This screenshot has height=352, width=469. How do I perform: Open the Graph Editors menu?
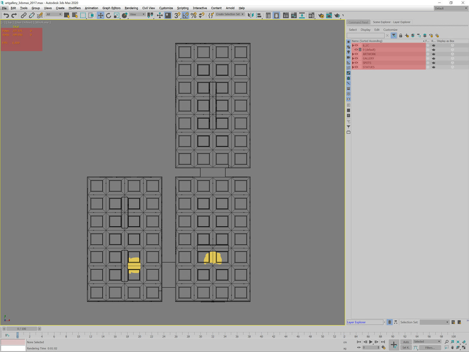pos(111,8)
